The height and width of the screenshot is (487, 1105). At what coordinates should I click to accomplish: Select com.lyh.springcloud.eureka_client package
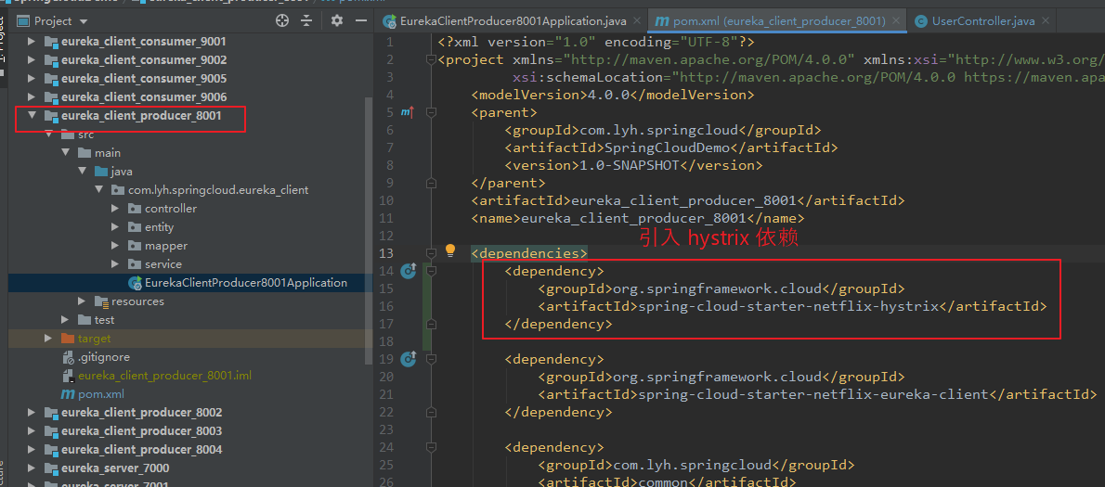point(218,190)
